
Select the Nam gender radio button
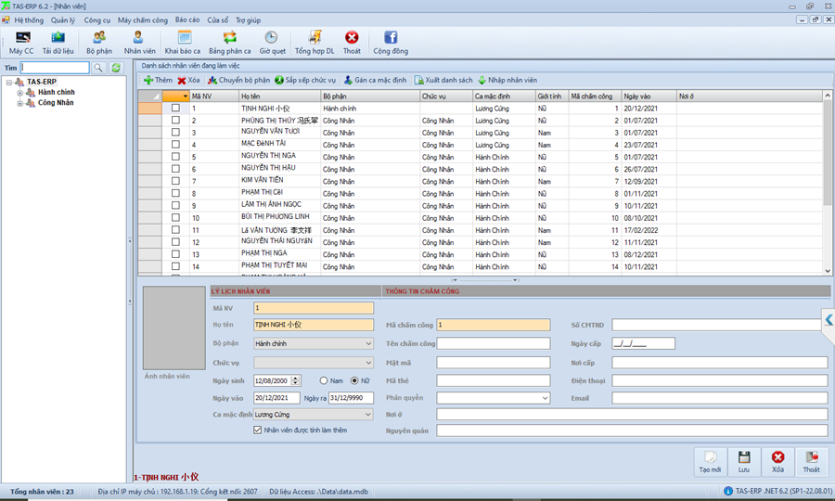click(x=324, y=380)
